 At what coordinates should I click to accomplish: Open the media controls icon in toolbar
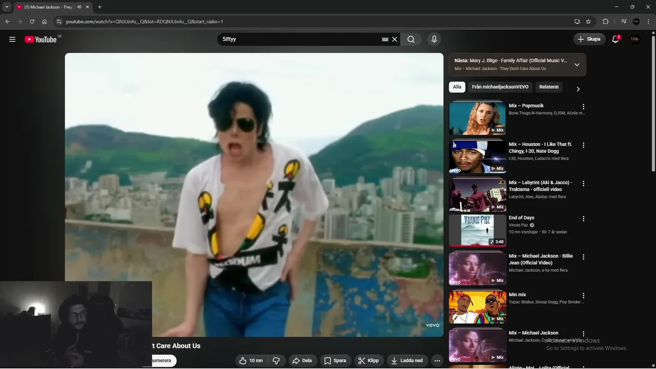623,22
